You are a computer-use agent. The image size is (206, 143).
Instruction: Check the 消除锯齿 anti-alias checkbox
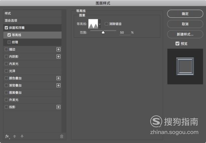click(x=106, y=24)
